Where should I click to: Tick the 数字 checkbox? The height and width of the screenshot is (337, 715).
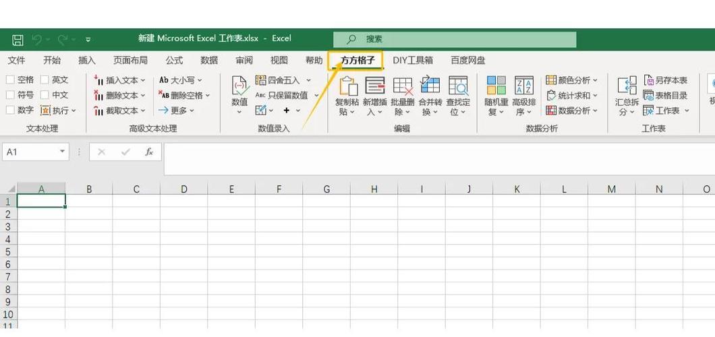(10, 111)
